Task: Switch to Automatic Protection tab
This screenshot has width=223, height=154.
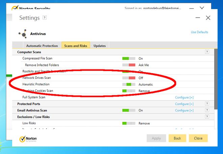Action: tap(42, 46)
